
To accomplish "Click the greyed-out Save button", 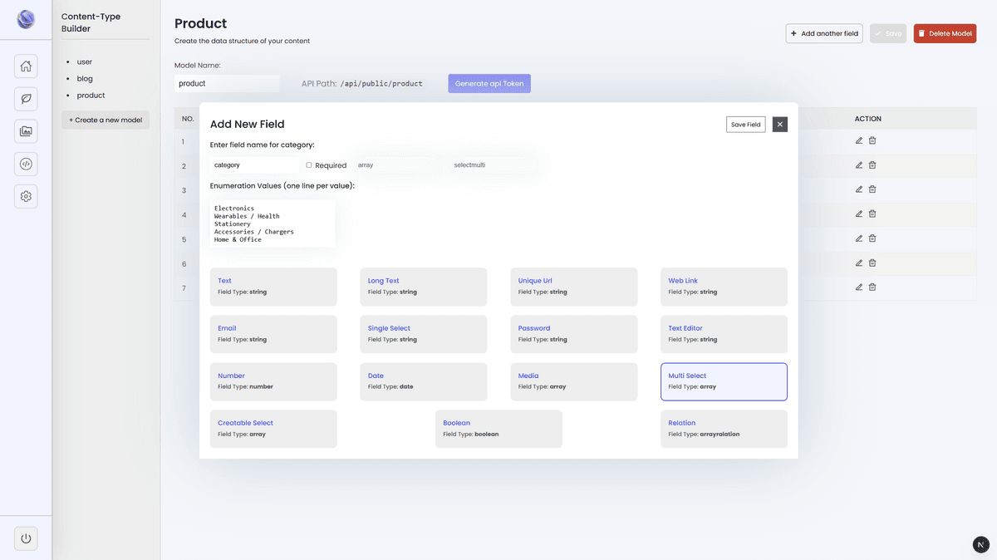I will (x=888, y=33).
